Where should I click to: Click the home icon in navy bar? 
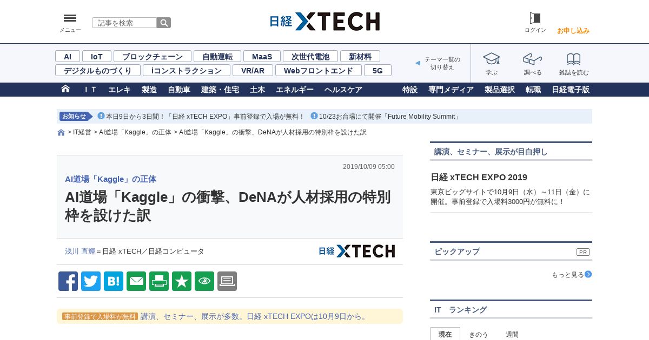click(65, 89)
